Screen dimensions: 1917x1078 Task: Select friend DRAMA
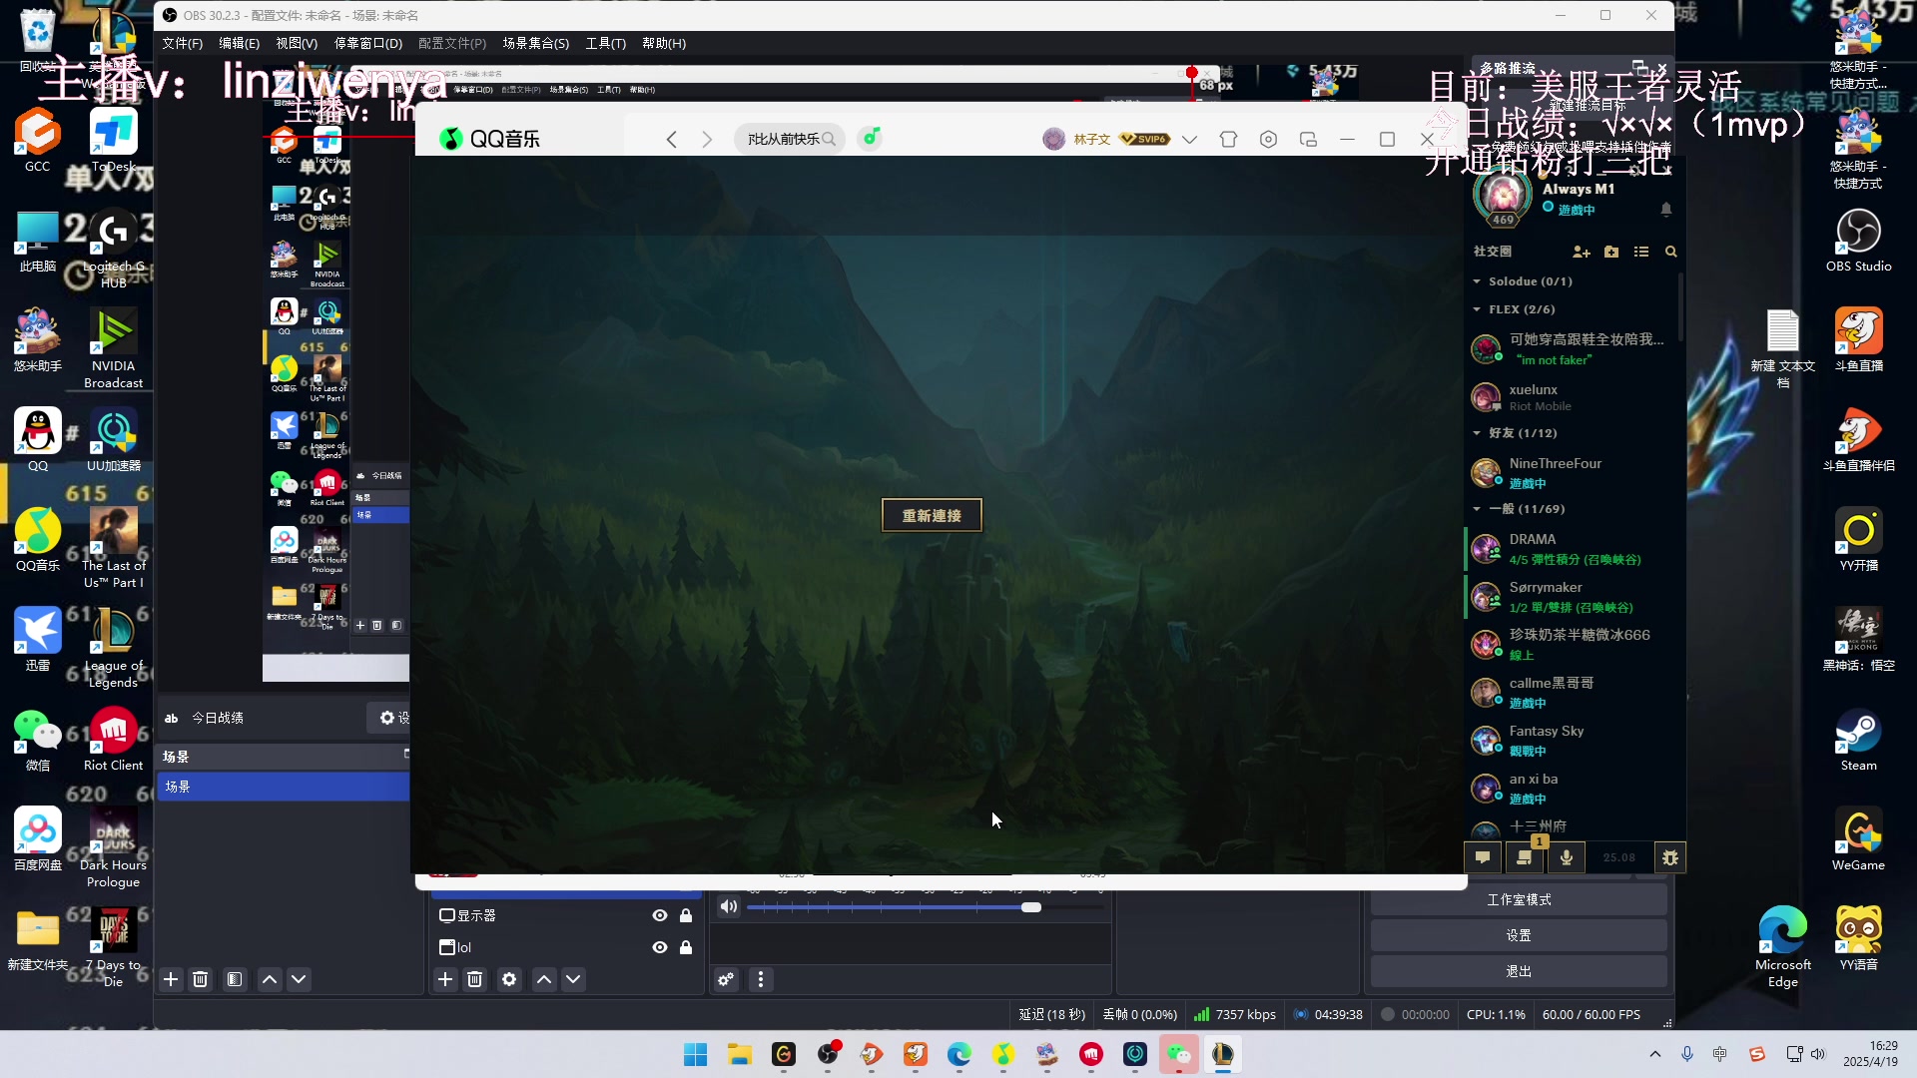[1572, 549]
